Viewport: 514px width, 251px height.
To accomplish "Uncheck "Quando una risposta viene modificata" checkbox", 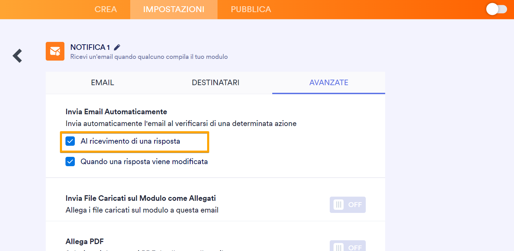I will (x=70, y=162).
